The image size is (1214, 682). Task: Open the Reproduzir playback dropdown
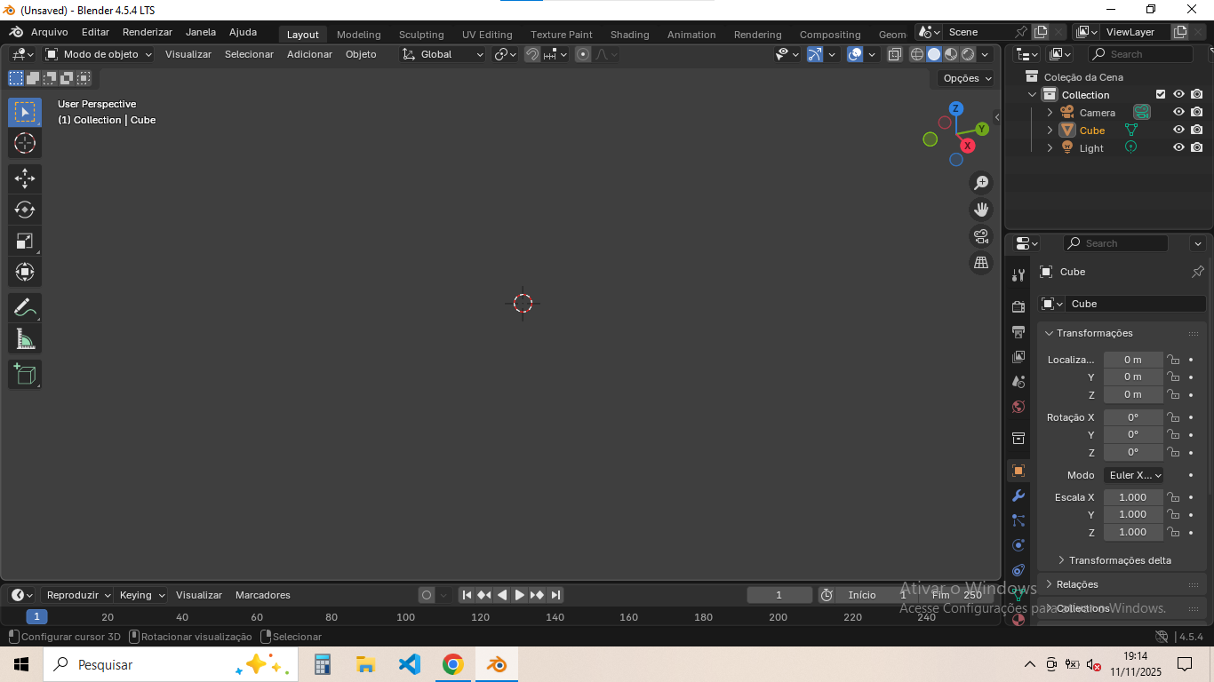[78, 595]
